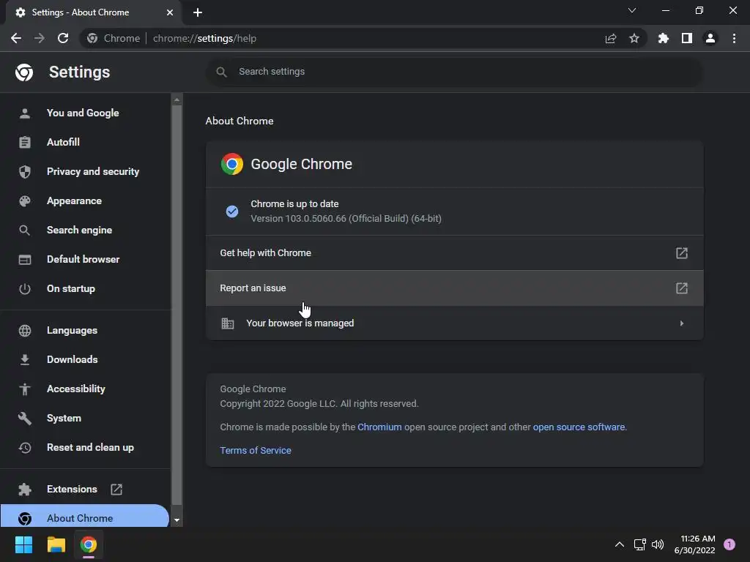Open File Explorer from taskbar
The width and height of the screenshot is (750, 562).
[x=56, y=544]
